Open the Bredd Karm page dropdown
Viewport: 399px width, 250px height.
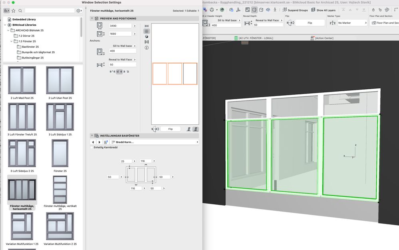click(154, 142)
